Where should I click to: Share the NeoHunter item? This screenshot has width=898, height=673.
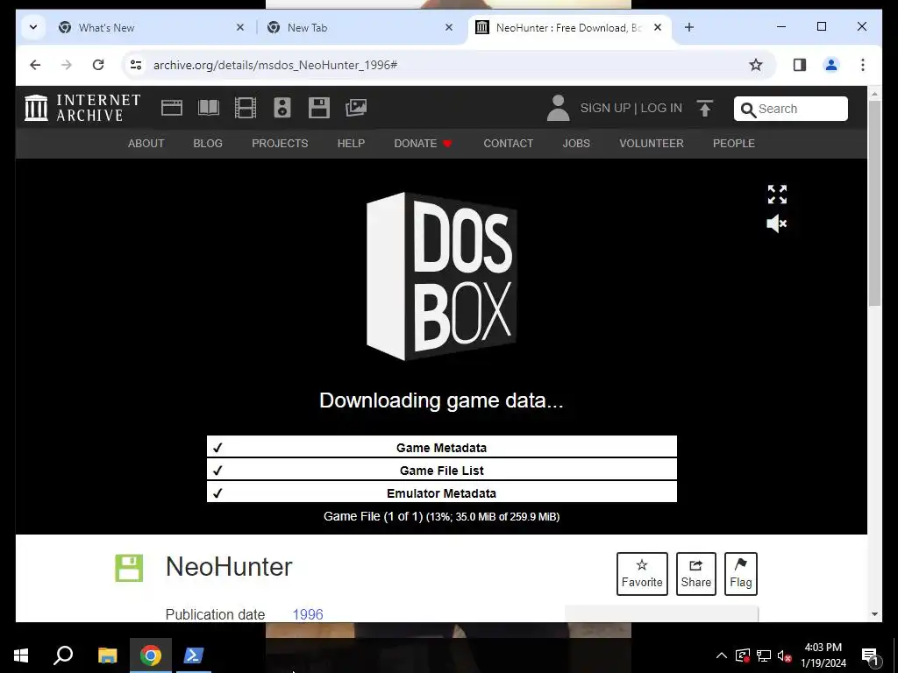695,573
